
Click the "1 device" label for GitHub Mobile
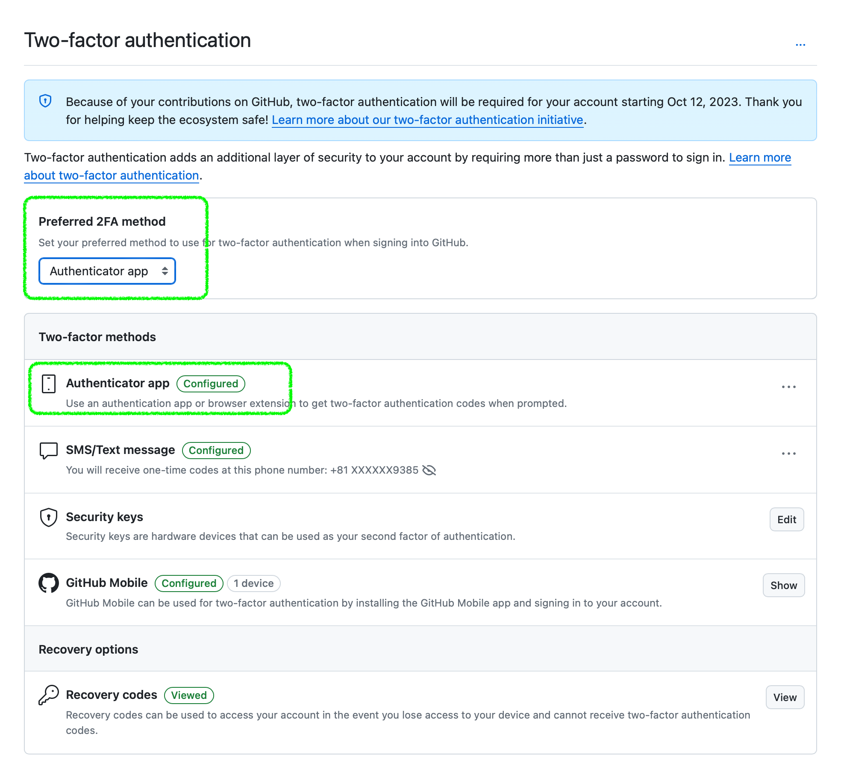(x=253, y=583)
